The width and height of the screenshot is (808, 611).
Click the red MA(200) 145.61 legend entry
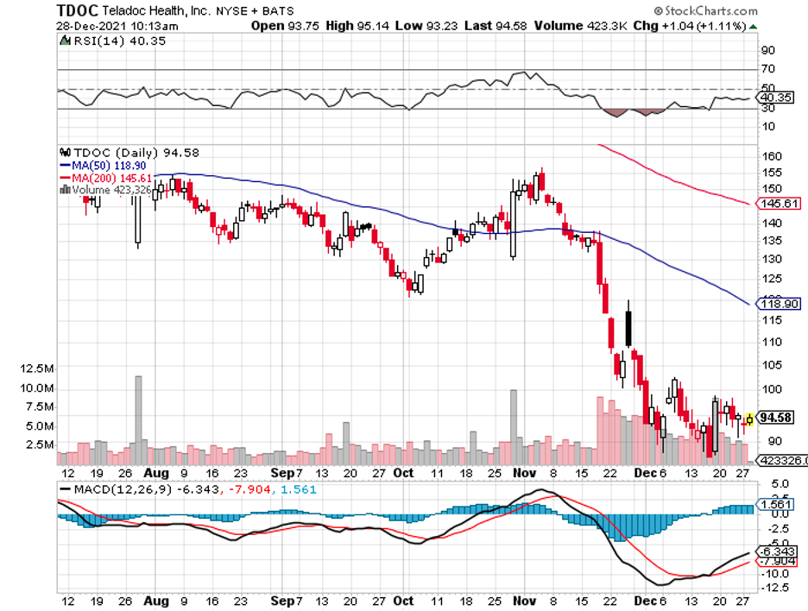[x=106, y=179]
